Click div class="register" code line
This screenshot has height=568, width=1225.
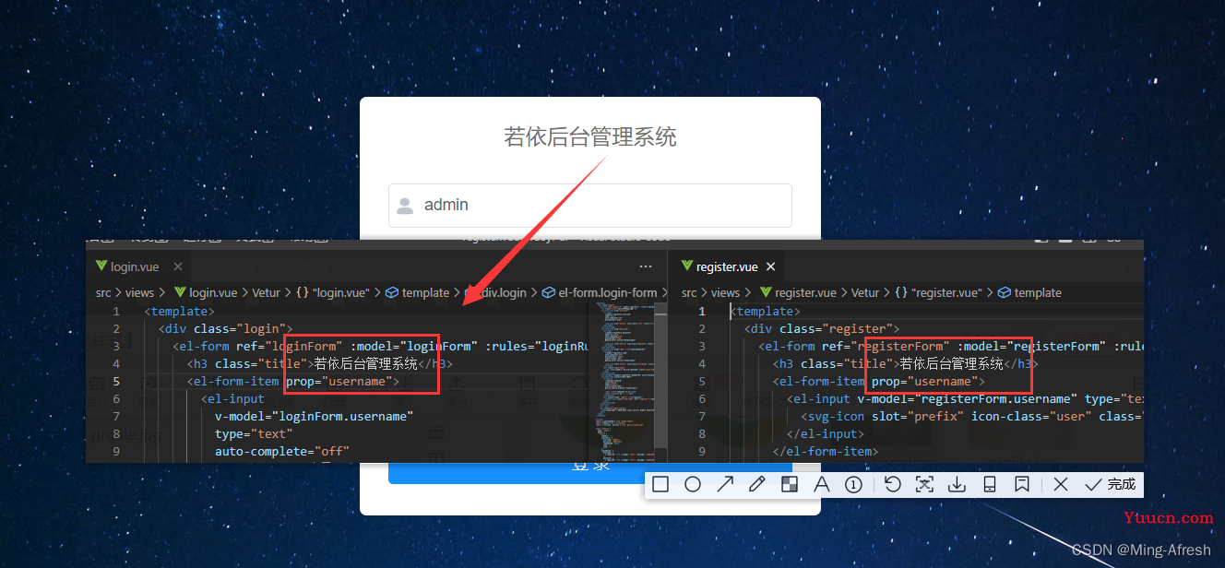click(823, 328)
